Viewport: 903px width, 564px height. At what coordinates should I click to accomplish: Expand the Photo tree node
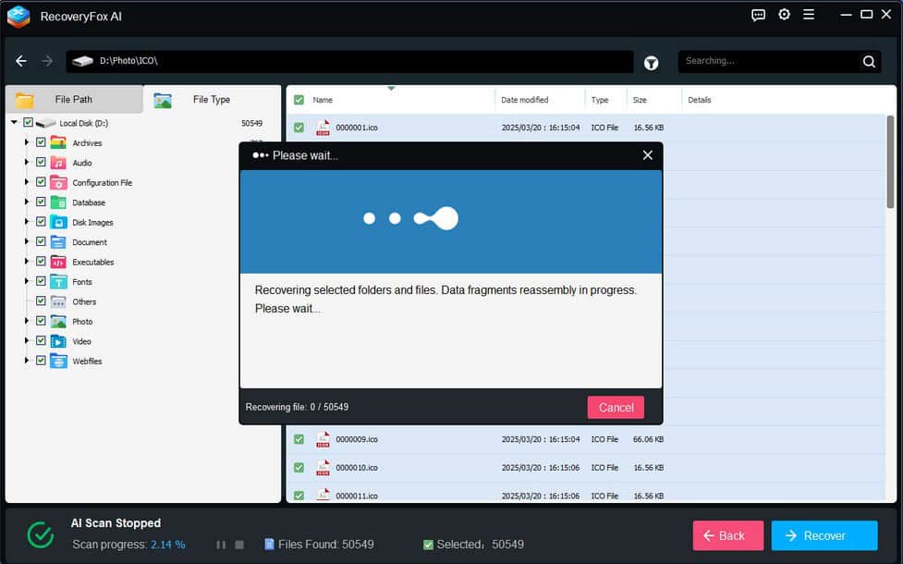pyautogui.click(x=27, y=322)
